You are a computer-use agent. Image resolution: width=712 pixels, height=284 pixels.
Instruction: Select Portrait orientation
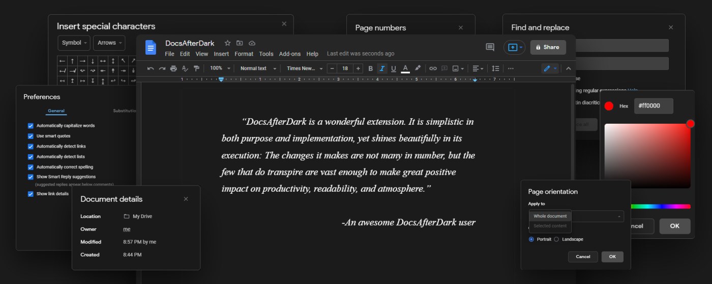click(531, 239)
